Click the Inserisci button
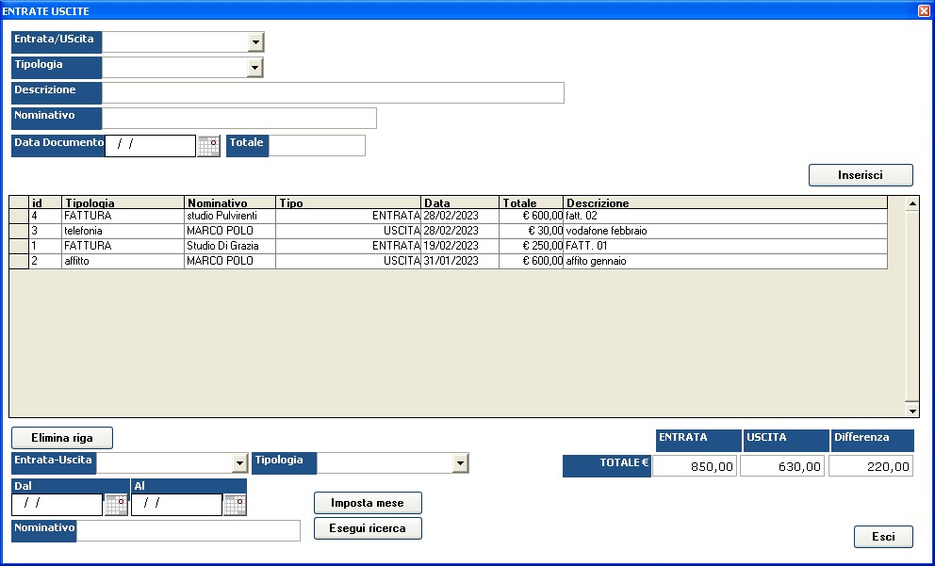935x566 pixels. pos(861,175)
